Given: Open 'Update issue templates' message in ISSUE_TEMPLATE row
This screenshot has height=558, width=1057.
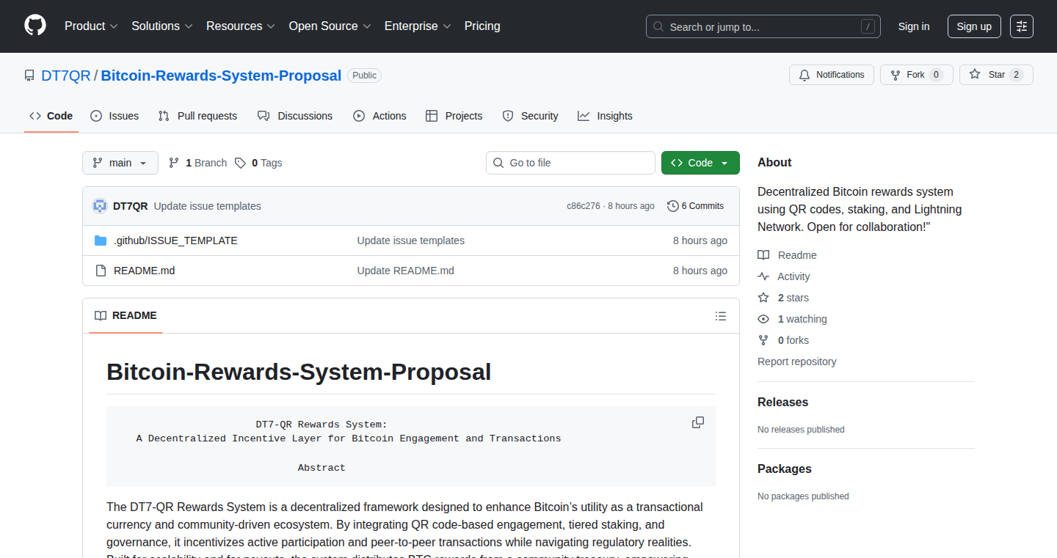Looking at the screenshot, I should click(x=410, y=241).
